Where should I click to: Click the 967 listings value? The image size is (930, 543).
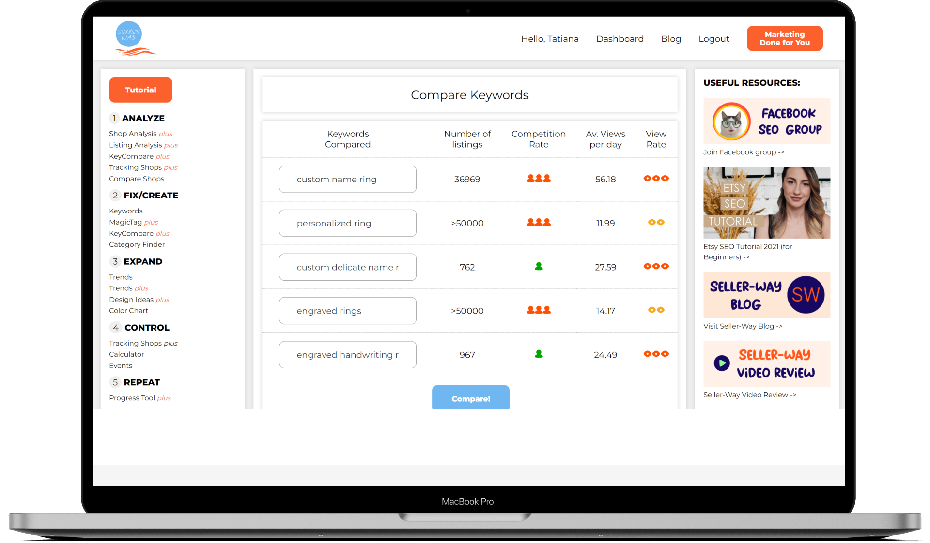point(467,355)
